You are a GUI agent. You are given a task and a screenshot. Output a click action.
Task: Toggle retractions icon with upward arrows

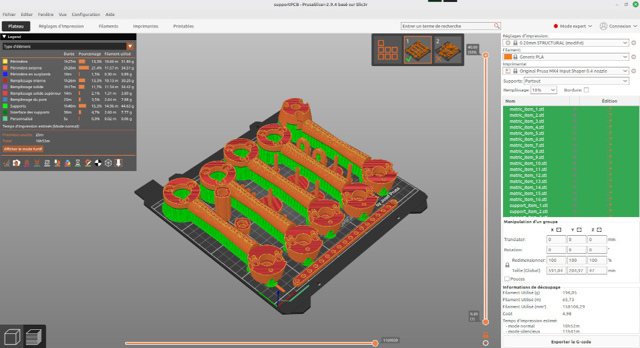tap(27, 163)
